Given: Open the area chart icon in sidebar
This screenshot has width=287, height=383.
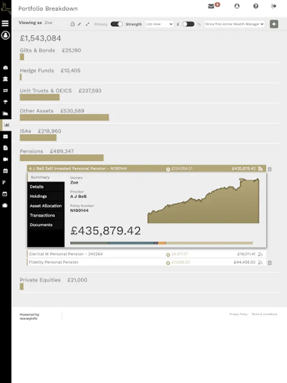Looking at the screenshot, I should click(x=6, y=113).
